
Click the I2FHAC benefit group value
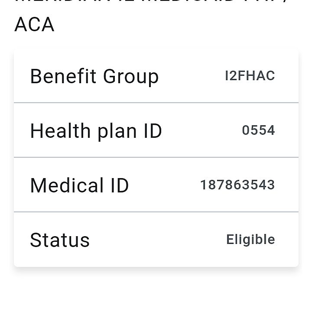click(250, 76)
